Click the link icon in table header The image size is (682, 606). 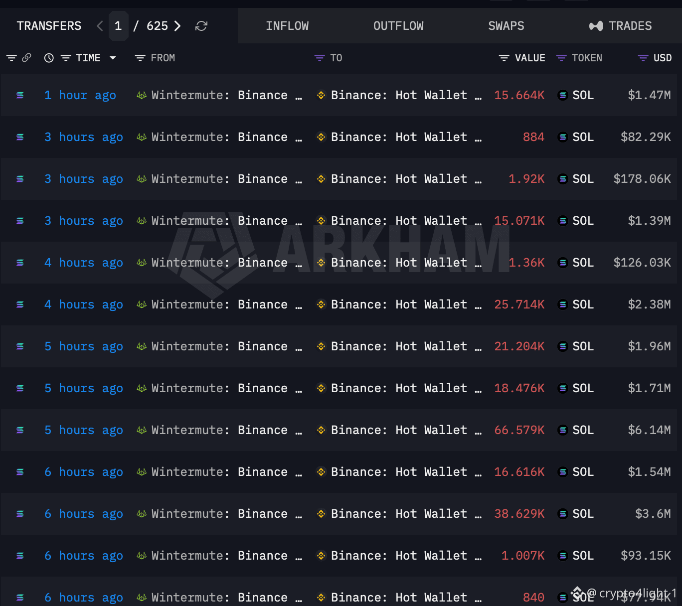point(26,58)
